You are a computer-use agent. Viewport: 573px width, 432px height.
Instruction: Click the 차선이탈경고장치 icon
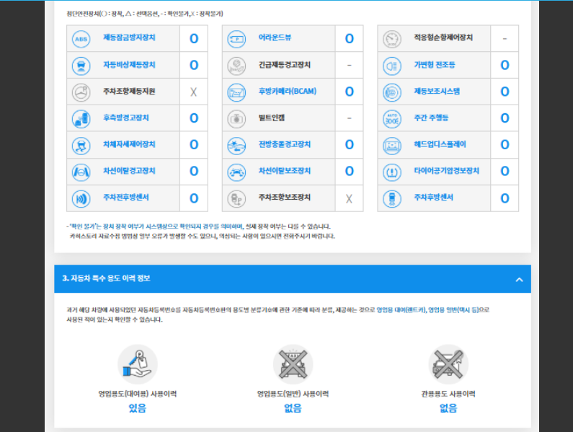(81, 172)
